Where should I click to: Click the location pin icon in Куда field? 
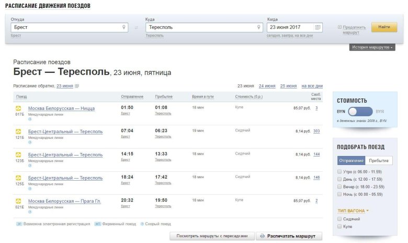click(x=259, y=27)
